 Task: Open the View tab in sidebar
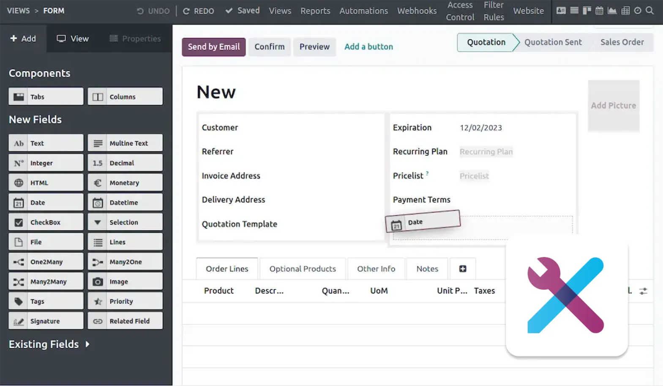(73, 38)
